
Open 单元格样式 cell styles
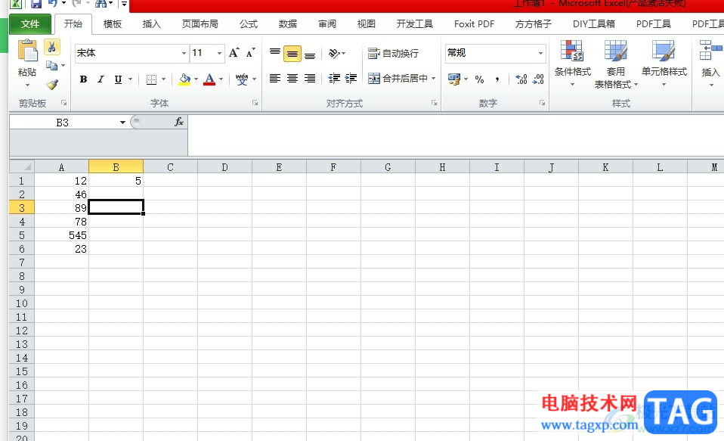(x=664, y=64)
